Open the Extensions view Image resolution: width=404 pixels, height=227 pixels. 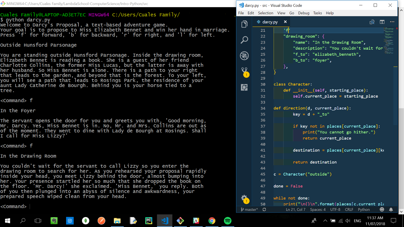244,87
